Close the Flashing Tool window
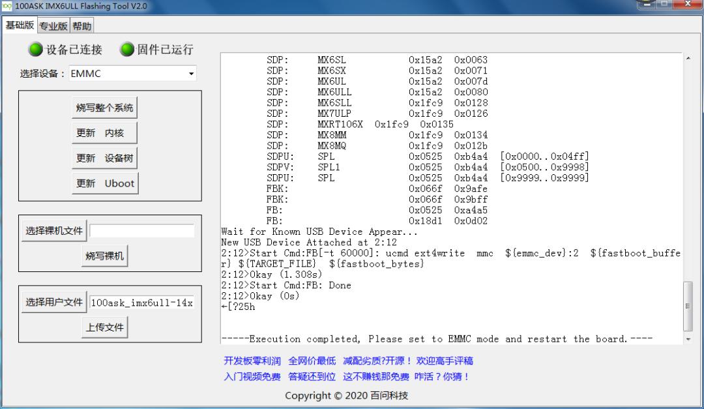The height and width of the screenshot is (409, 704). pyautogui.click(x=687, y=4)
